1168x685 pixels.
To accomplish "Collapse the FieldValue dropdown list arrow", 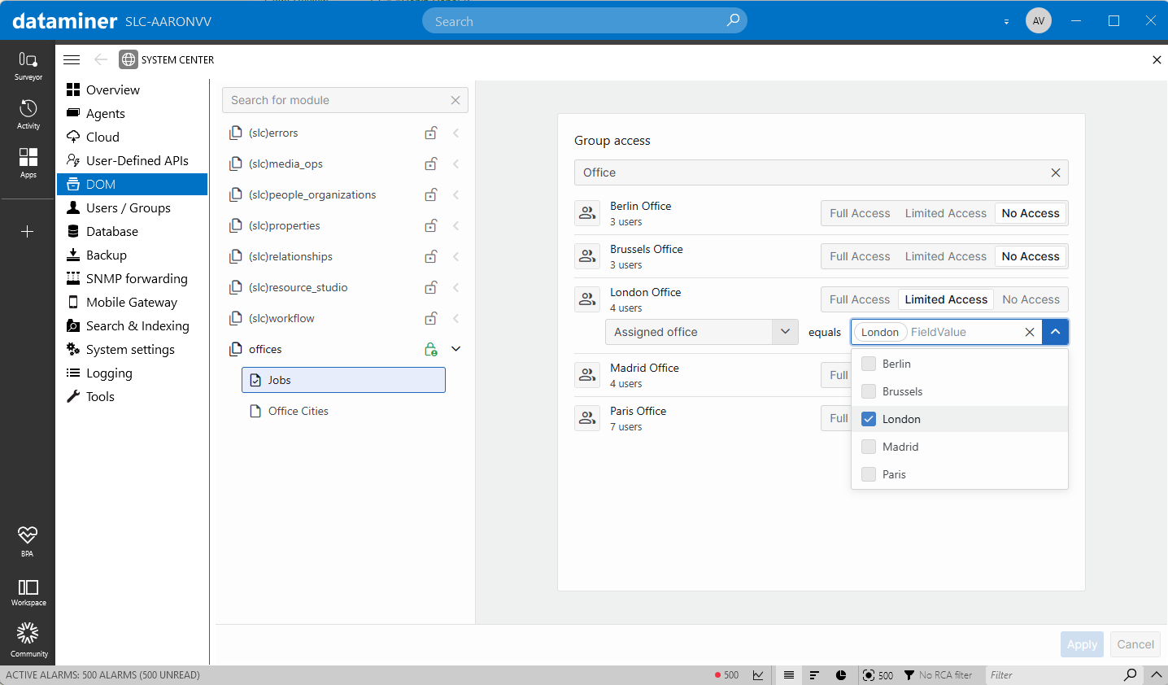I will click(x=1055, y=332).
